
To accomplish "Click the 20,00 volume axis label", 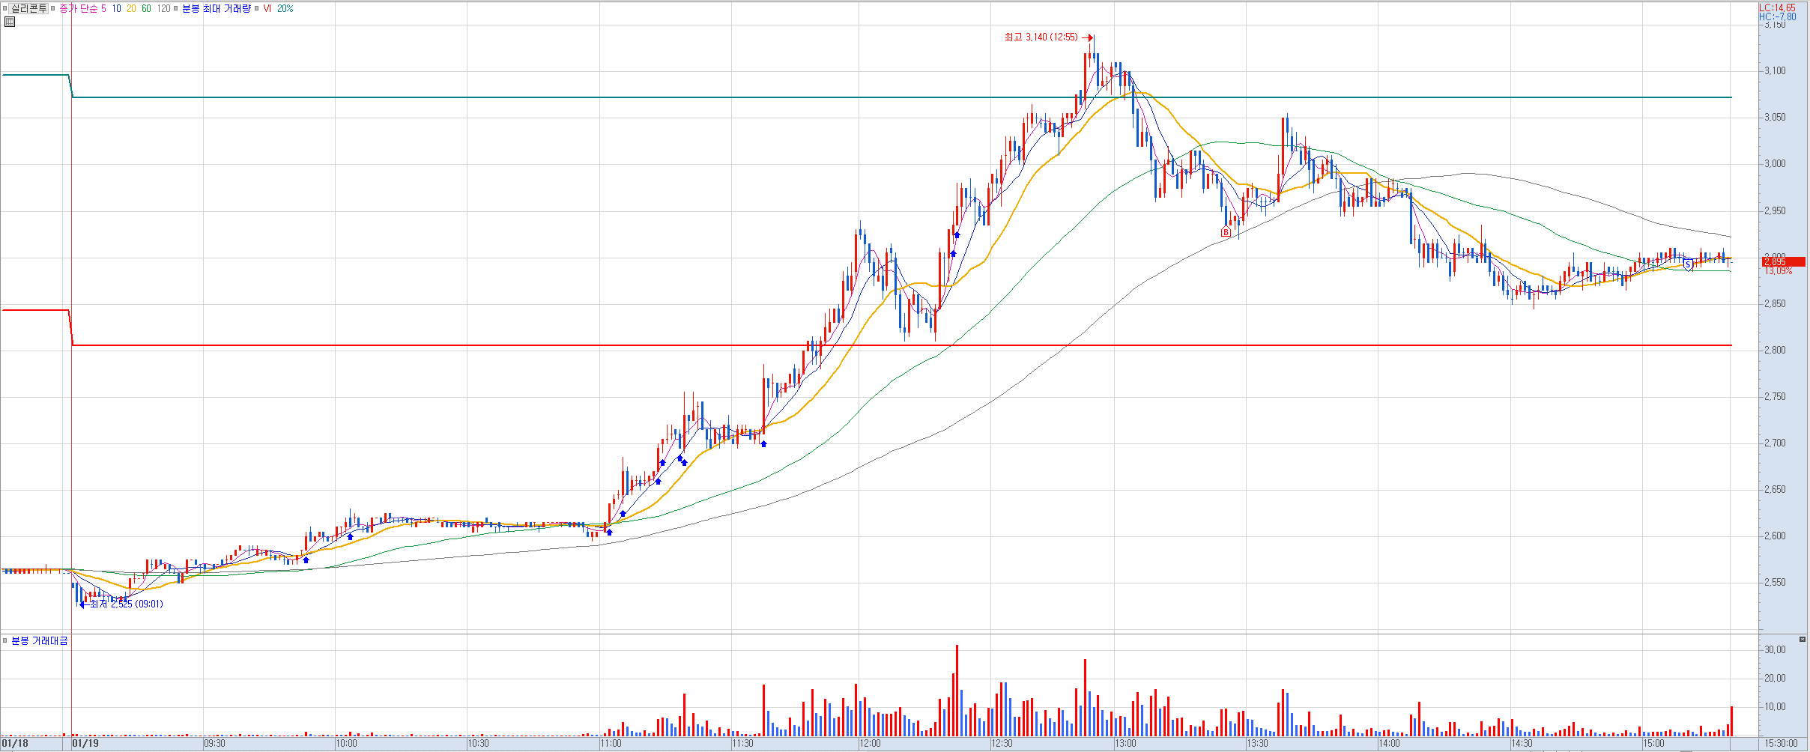I will click(1775, 679).
